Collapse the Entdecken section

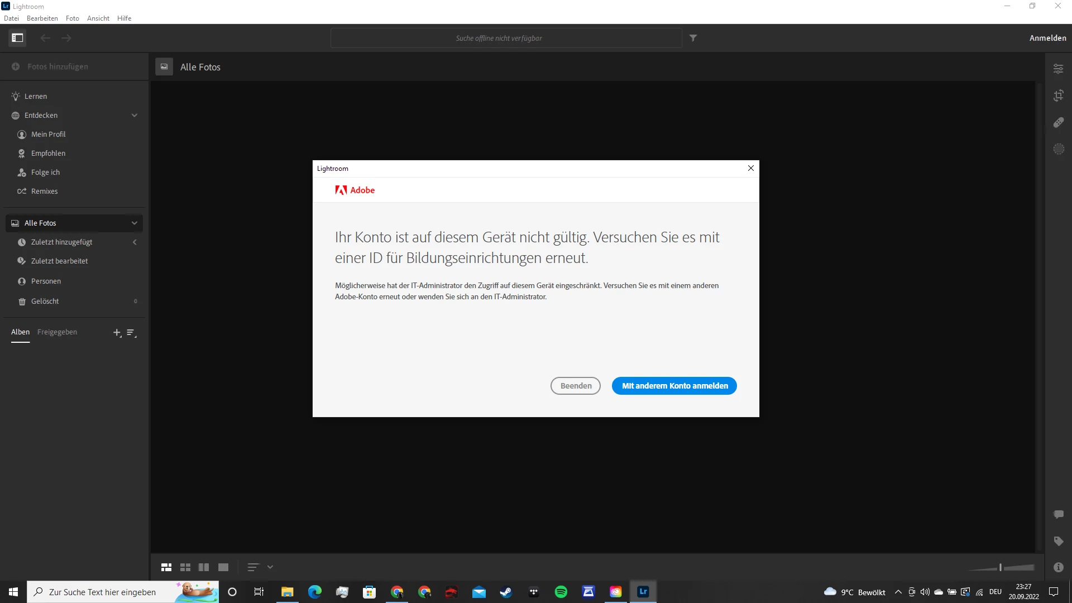point(134,116)
